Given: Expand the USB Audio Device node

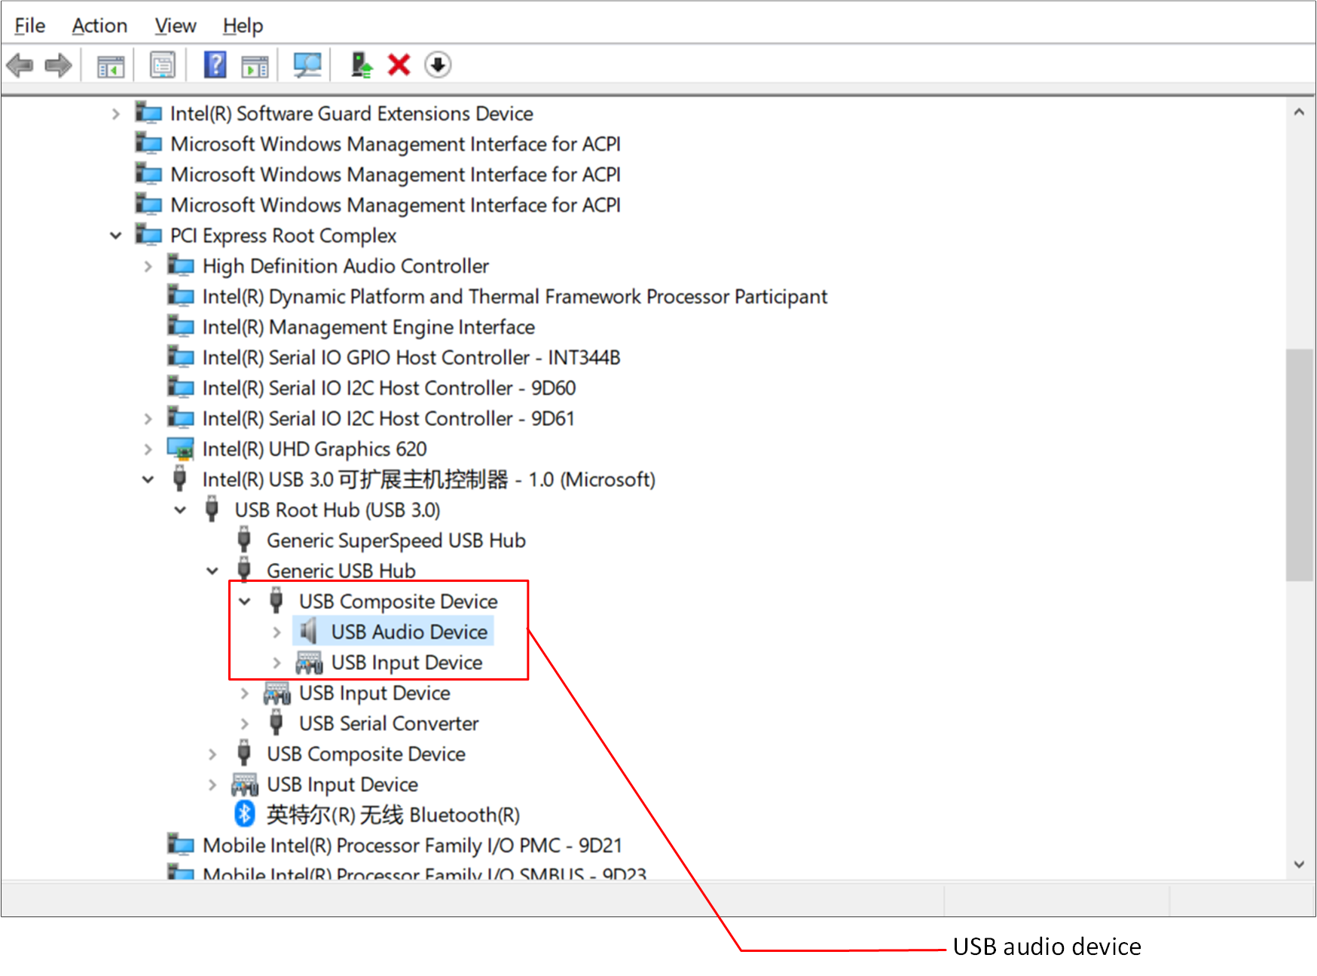Looking at the screenshot, I should coord(277,632).
